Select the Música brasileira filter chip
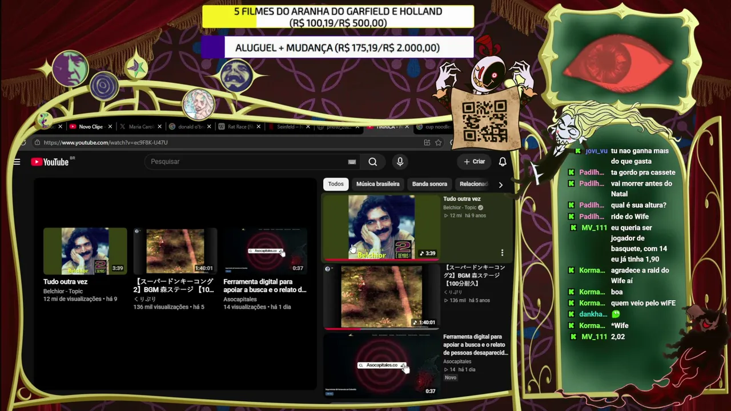 (377, 184)
